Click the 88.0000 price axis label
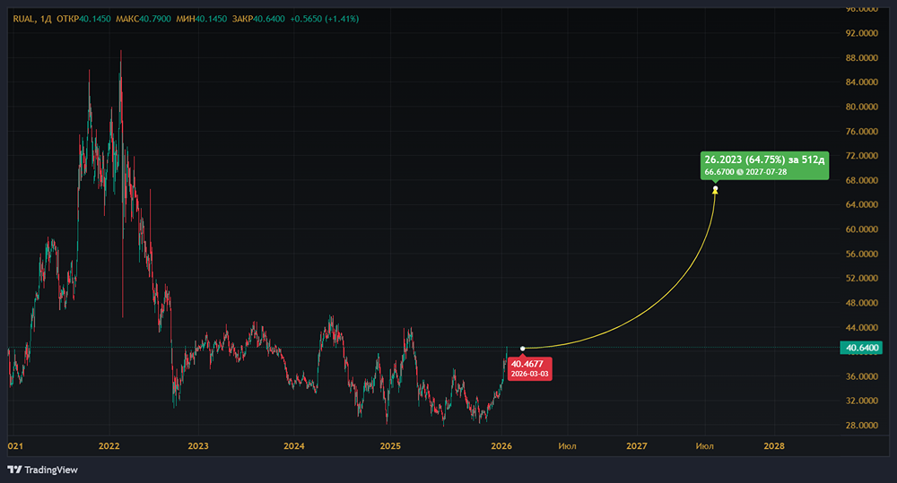 point(861,57)
